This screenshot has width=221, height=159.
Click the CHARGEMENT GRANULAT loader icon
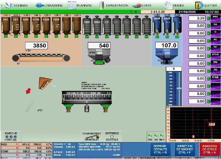click(x=92, y=136)
